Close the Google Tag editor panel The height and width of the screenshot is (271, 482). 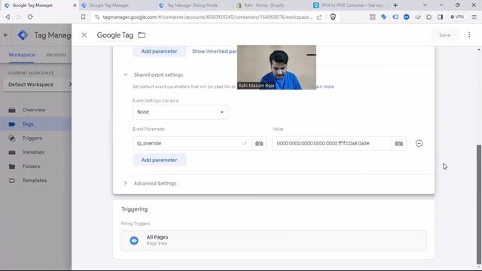pyautogui.click(x=84, y=35)
